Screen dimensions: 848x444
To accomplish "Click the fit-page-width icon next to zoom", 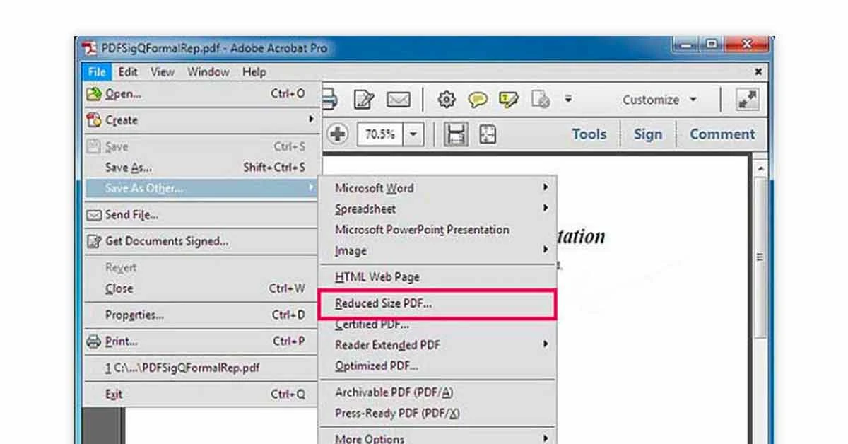I will point(454,134).
